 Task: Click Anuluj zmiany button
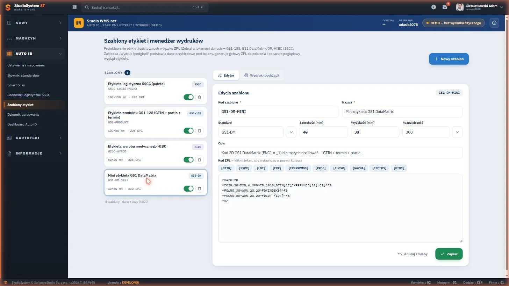(413, 254)
